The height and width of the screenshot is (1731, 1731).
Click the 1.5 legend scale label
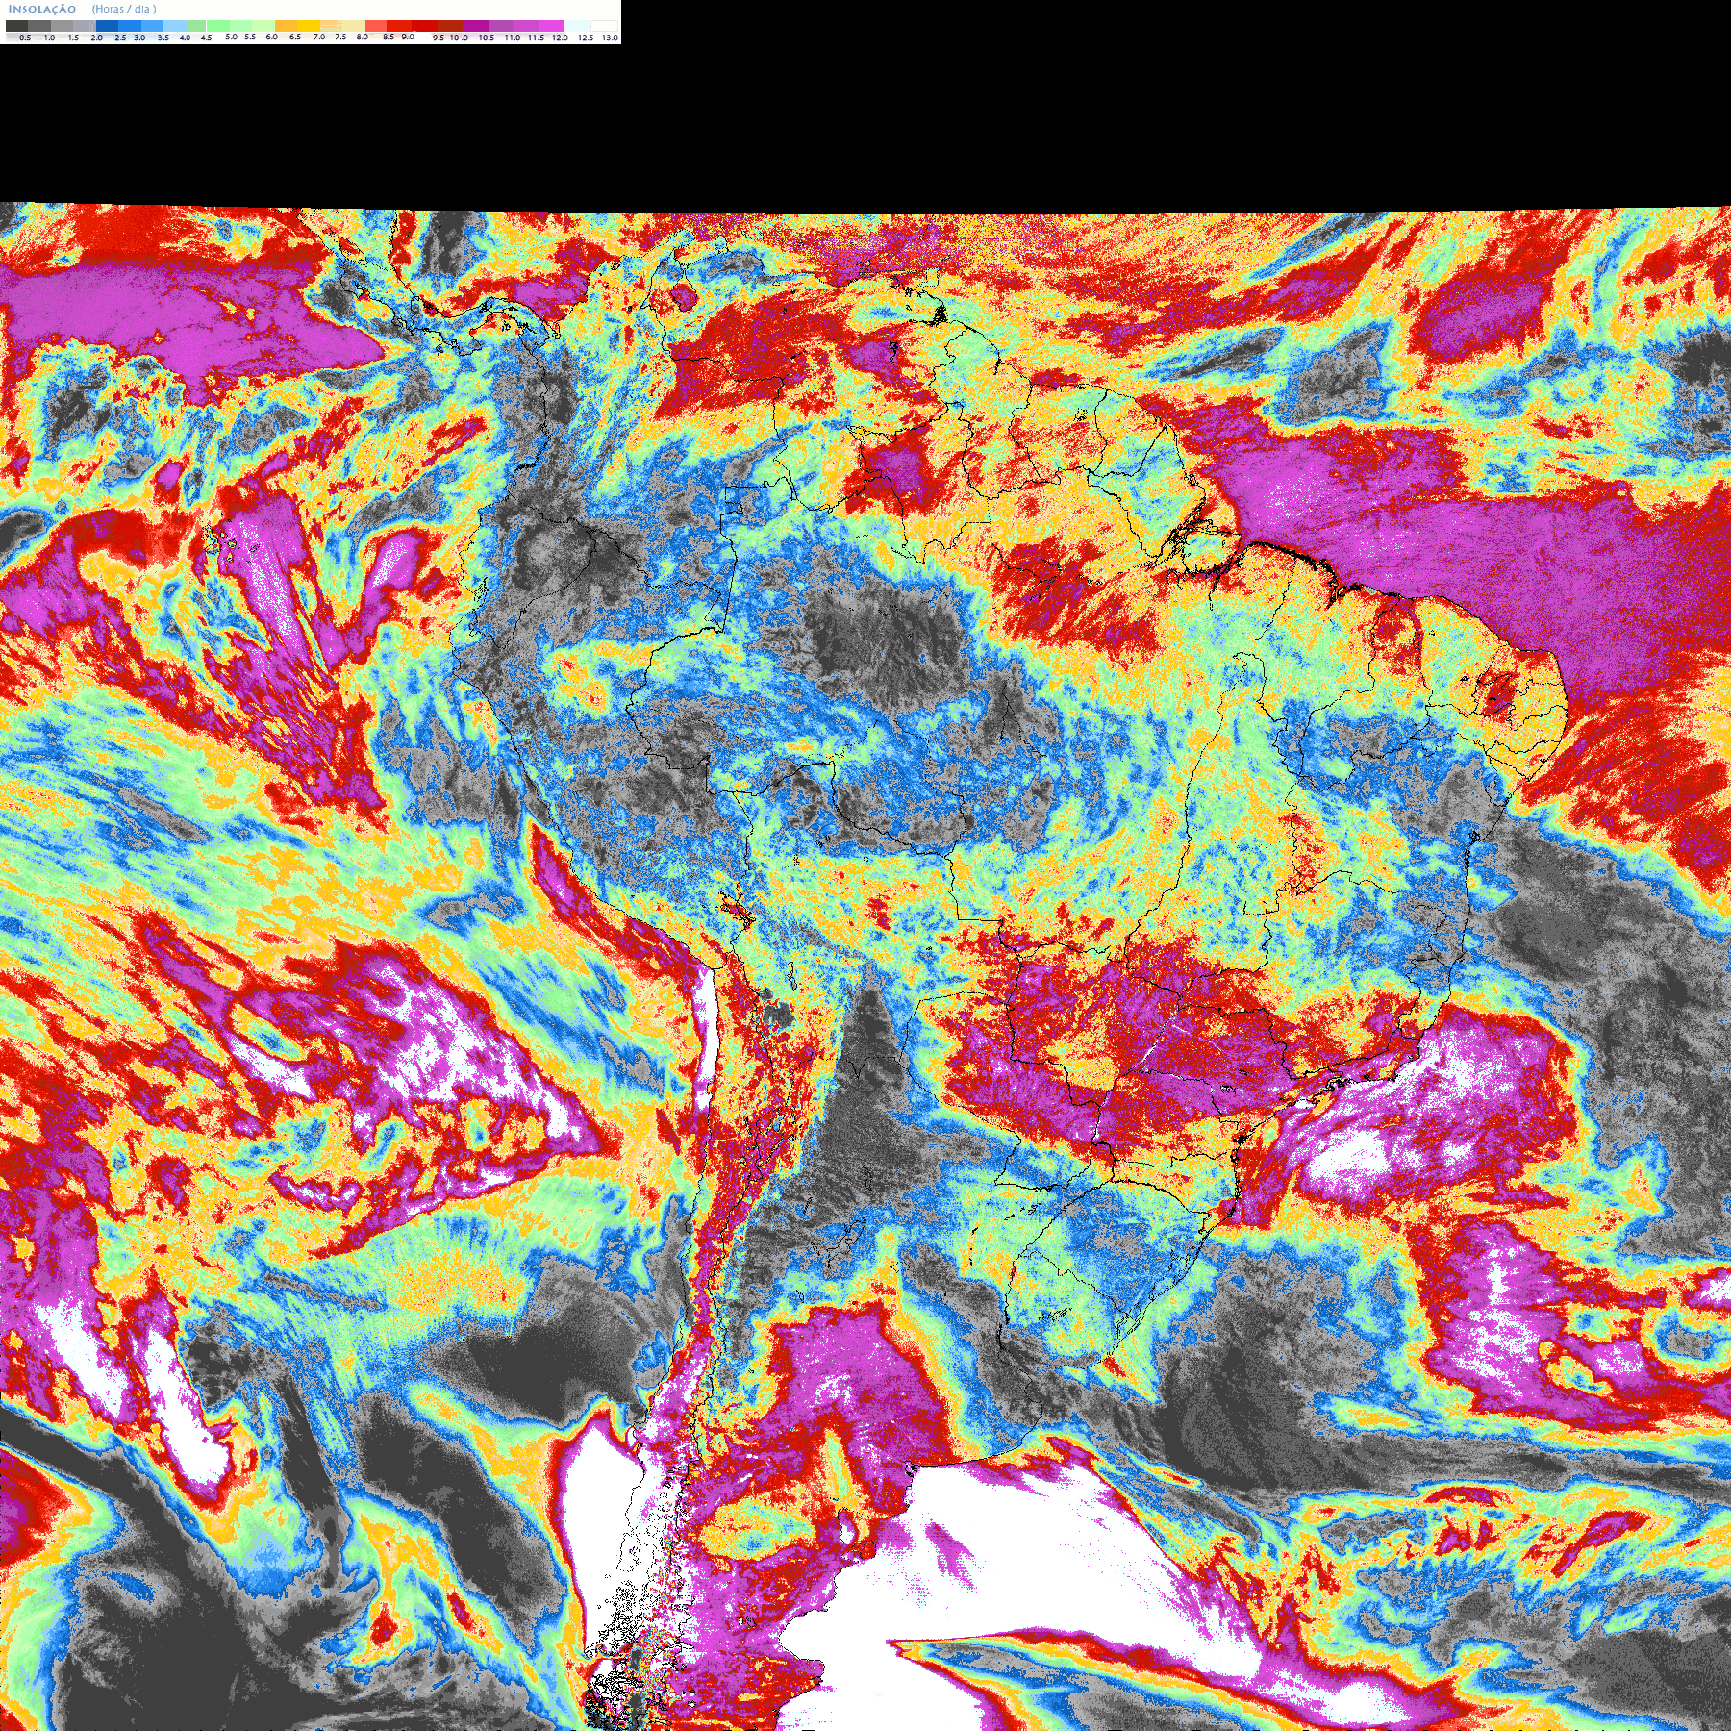click(x=73, y=38)
